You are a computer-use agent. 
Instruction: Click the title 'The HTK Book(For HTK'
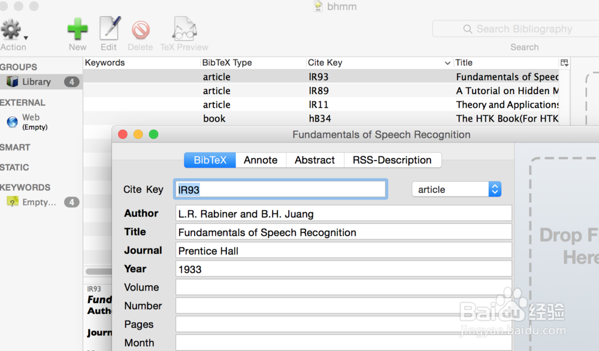click(507, 119)
